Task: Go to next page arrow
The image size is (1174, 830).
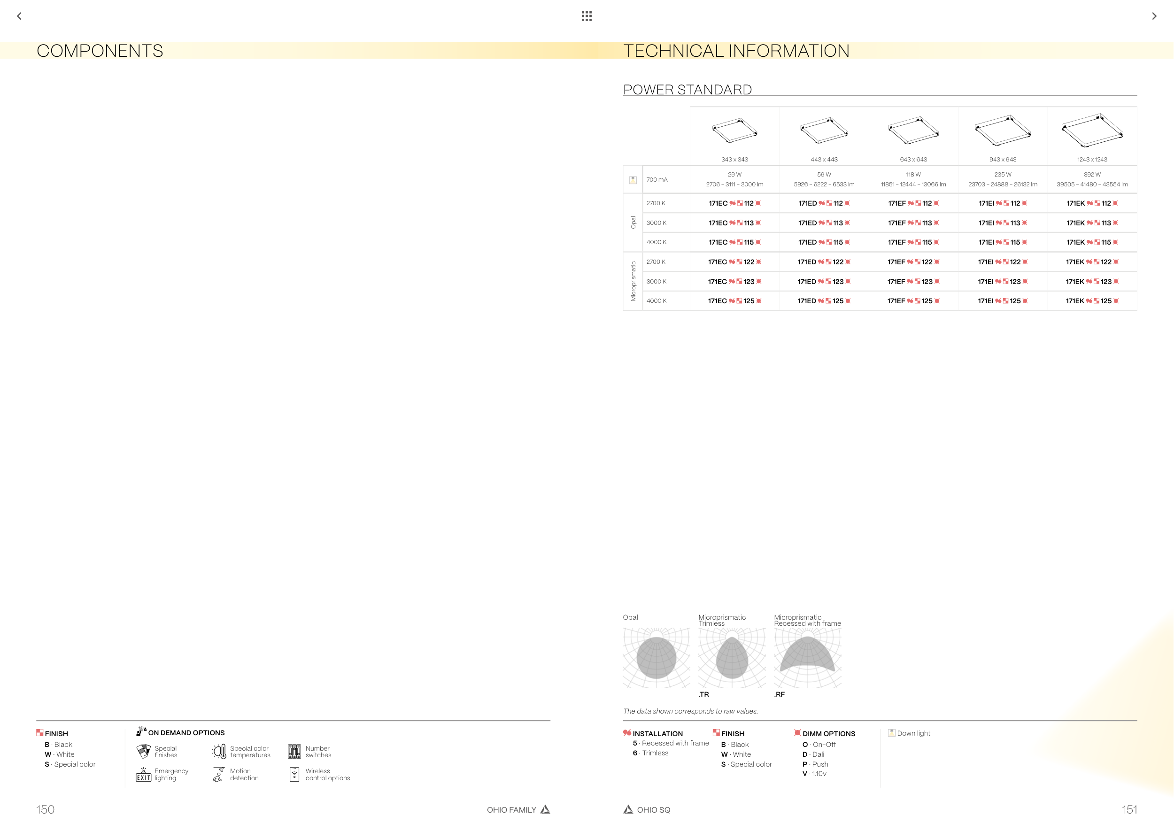Action: point(1153,16)
